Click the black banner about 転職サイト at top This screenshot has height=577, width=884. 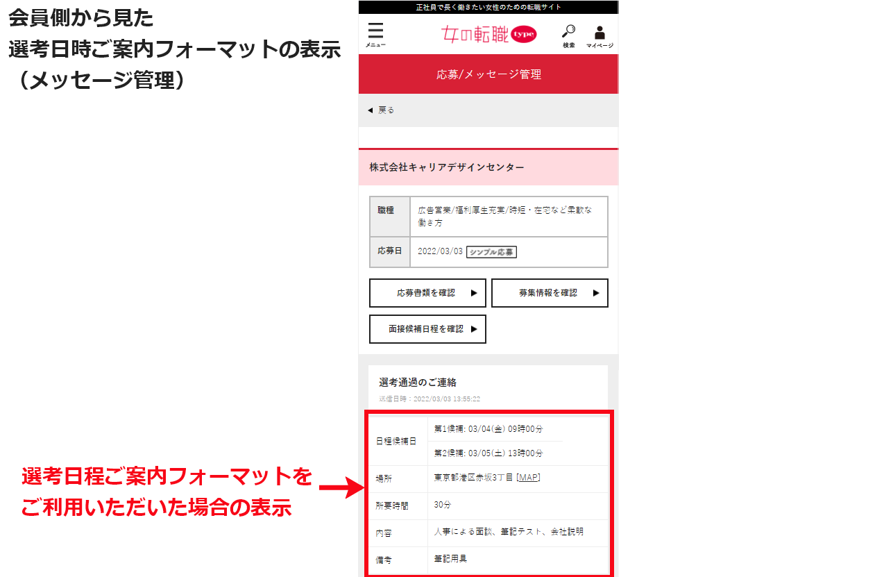(x=488, y=6)
